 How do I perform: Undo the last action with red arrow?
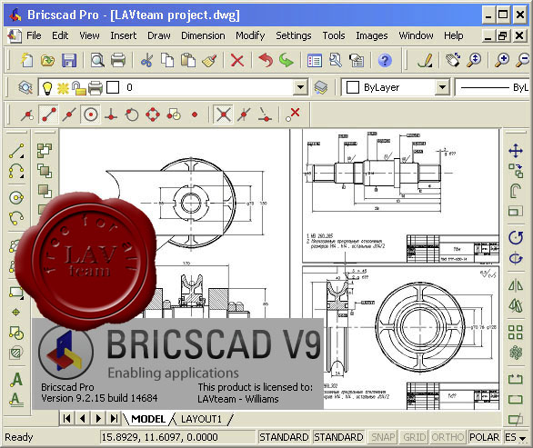[266, 61]
